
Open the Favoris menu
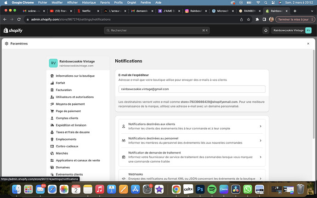point(105,2)
